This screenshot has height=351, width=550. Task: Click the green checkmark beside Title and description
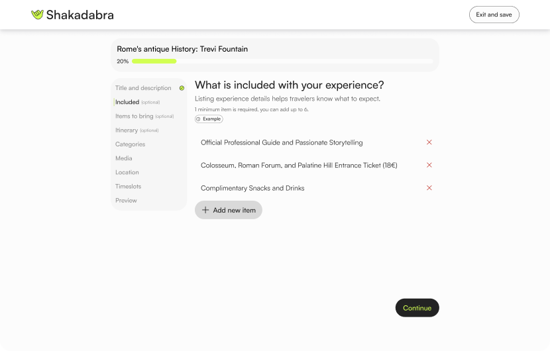182,88
